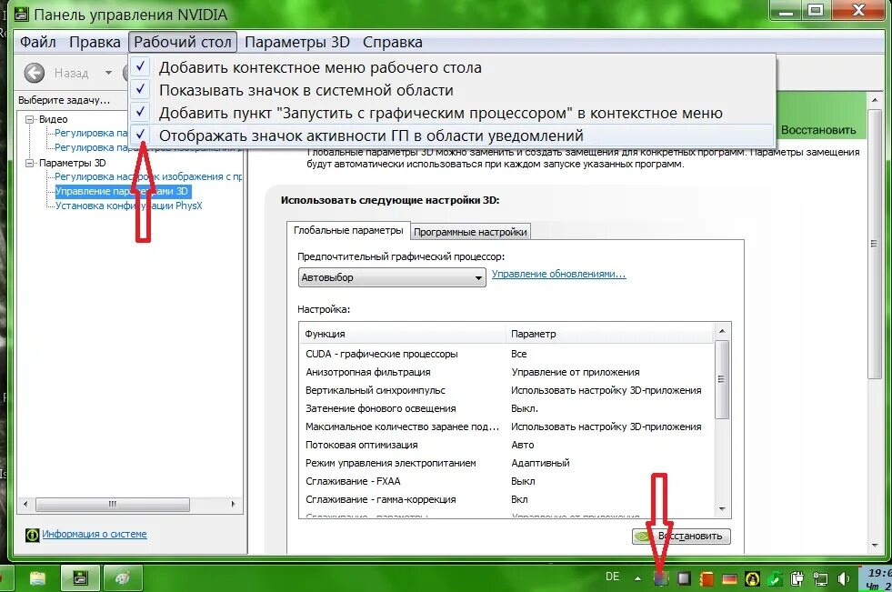892x592 pixels.
Task: Click the GPU activity tray icon
Action: pyautogui.click(x=660, y=579)
